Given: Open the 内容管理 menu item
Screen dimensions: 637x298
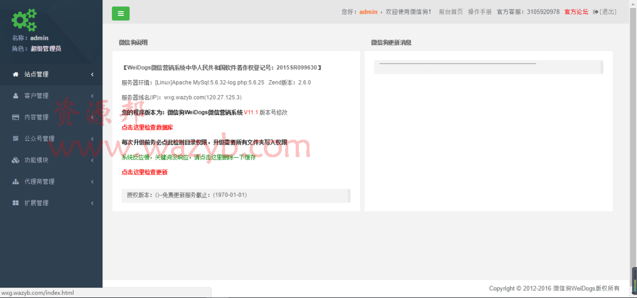Looking at the screenshot, I should [51, 117].
